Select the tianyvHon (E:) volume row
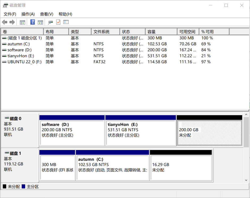Image resolution: width=250 pixels, height=198 pixels. pos(125,56)
